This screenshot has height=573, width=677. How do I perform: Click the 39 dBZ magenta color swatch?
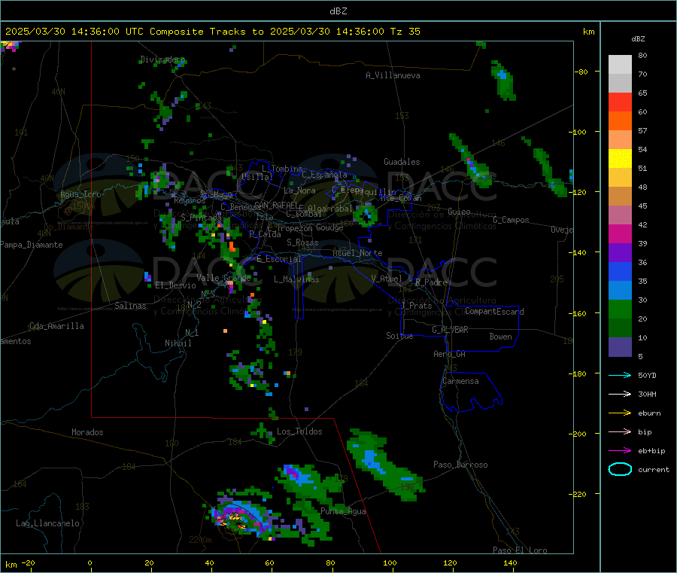click(x=620, y=233)
